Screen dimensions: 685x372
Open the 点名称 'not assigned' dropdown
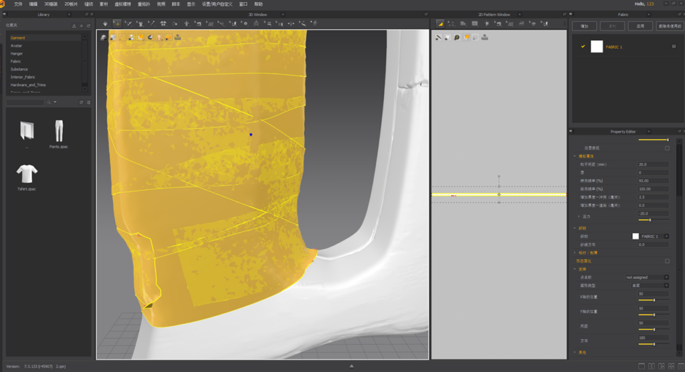click(x=646, y=277)
